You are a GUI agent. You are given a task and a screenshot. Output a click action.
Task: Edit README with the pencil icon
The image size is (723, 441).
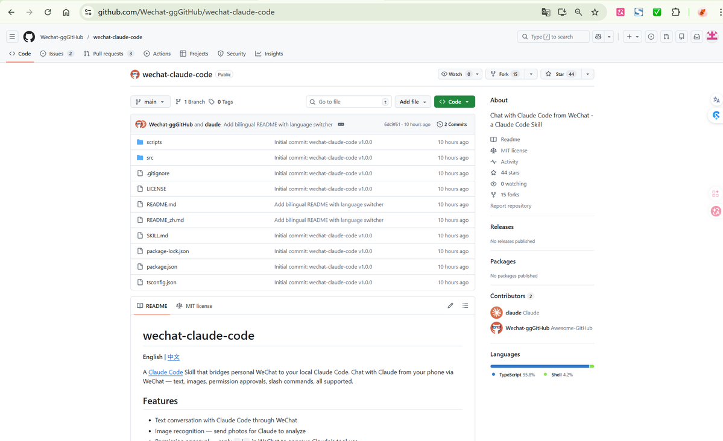450,305
